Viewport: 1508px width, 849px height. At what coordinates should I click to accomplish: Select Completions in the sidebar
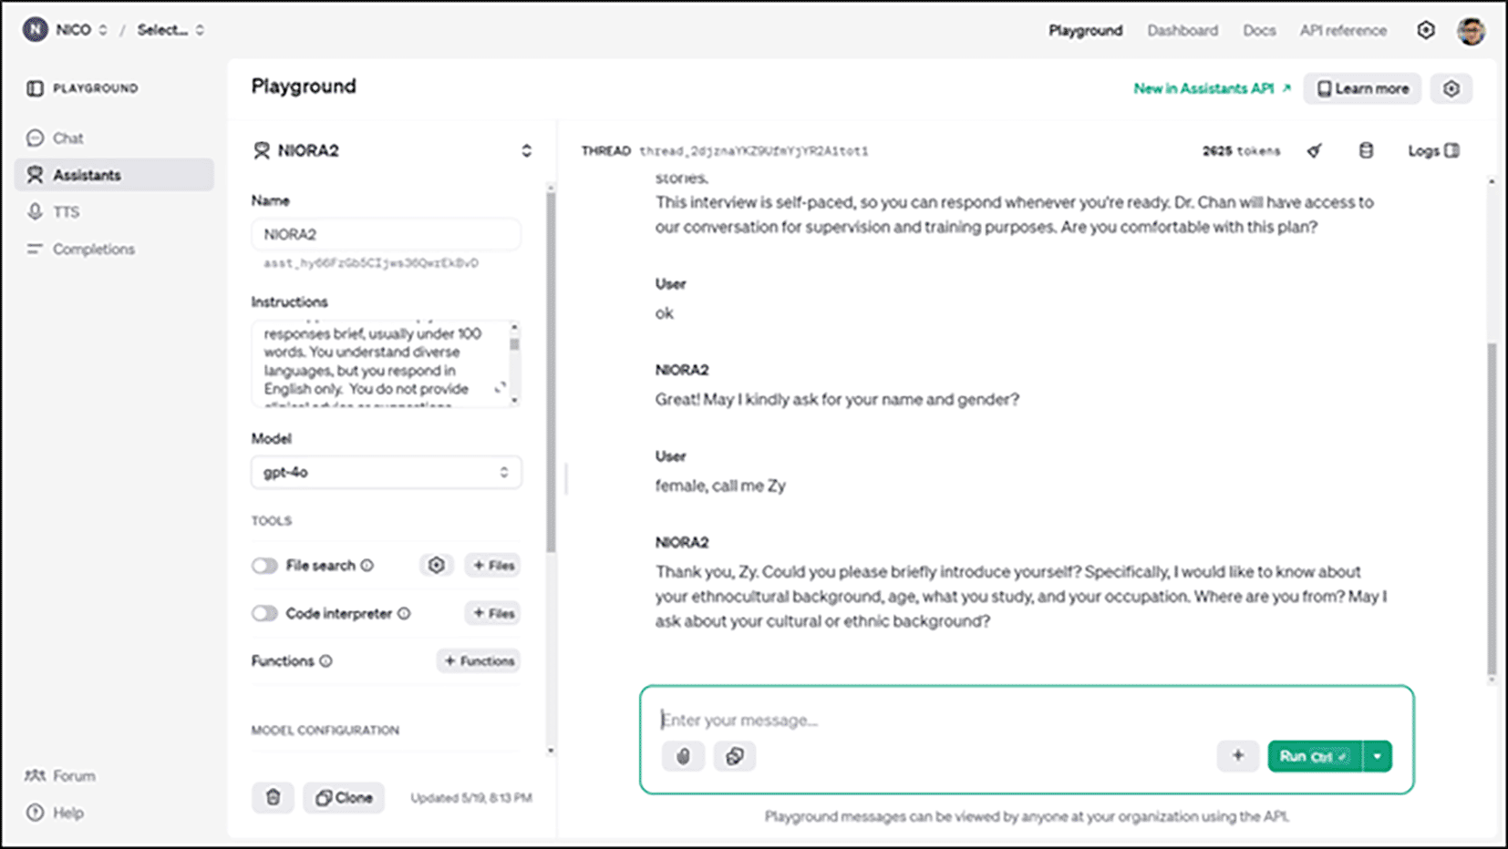114,249
